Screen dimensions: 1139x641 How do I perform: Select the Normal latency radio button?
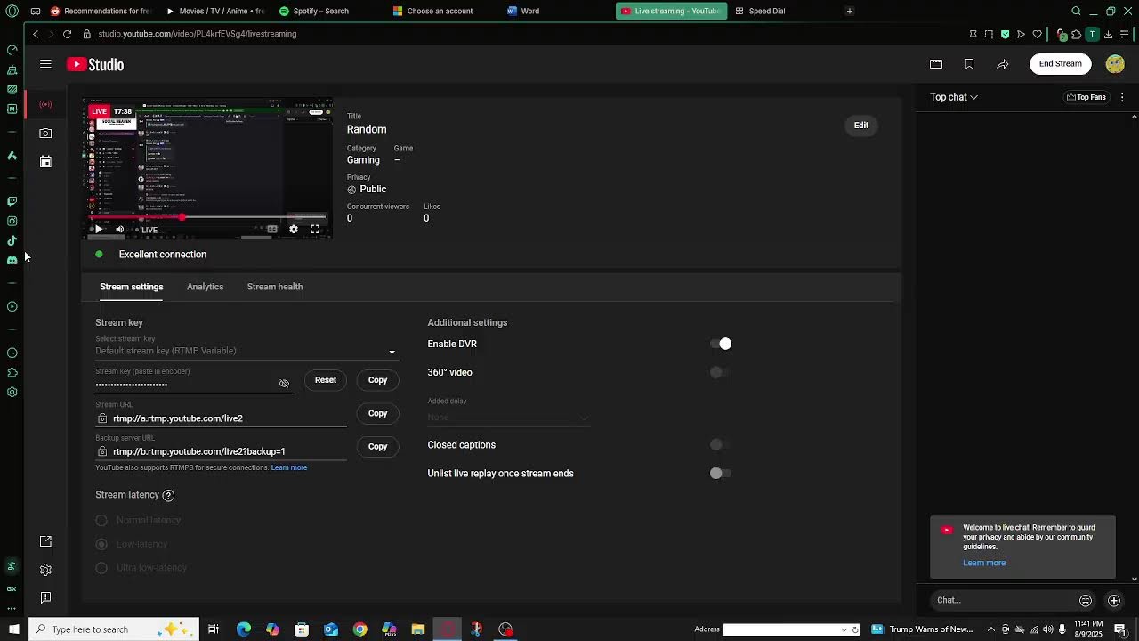coord(101,521)
